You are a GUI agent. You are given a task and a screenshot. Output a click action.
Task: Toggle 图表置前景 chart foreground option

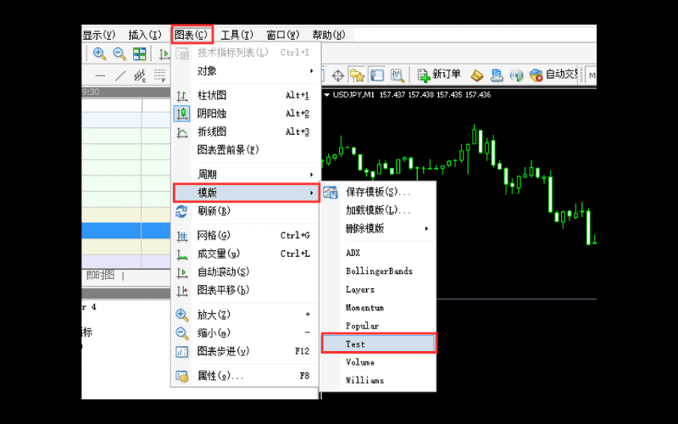click(x=246, y=150)
